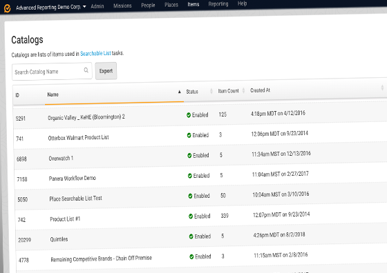Click catalog ID 742

coord(21,220)
